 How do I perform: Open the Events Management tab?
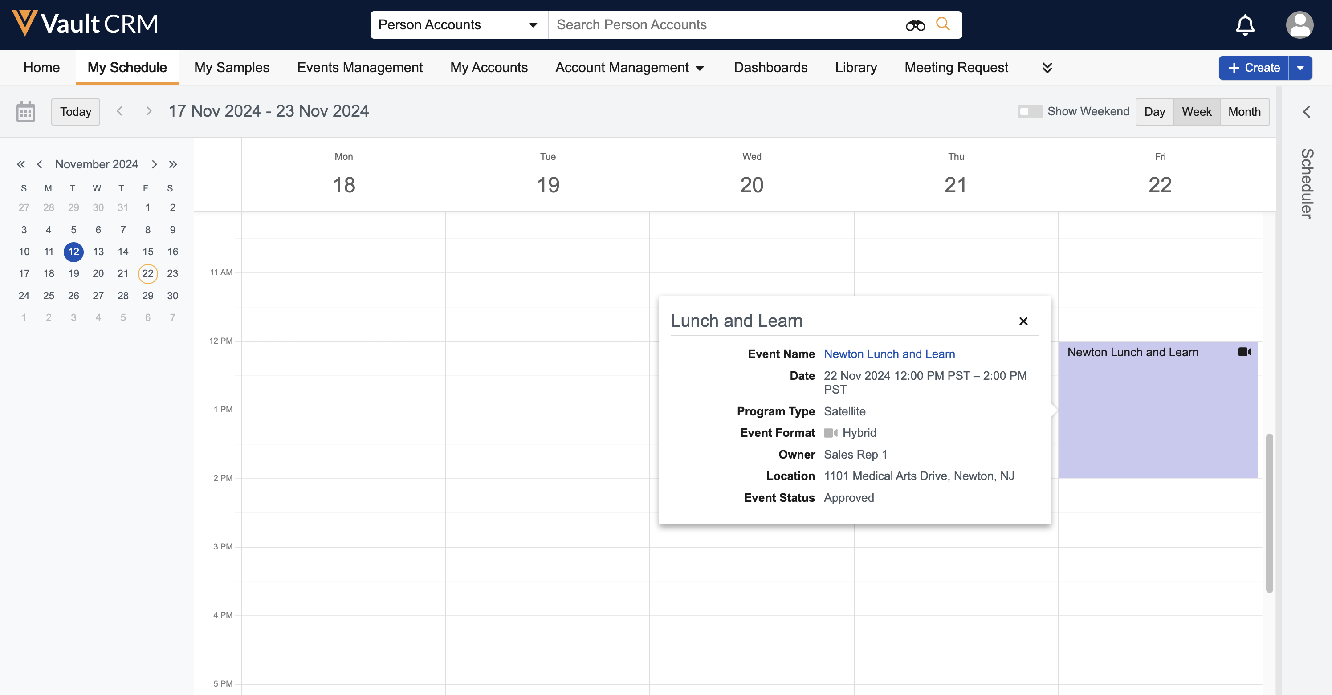[x=359, y=68]
